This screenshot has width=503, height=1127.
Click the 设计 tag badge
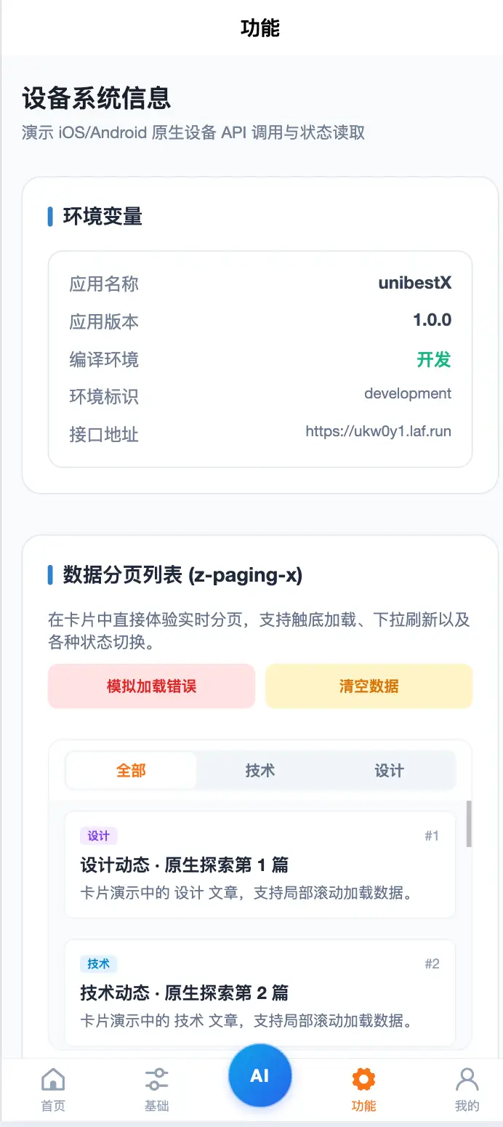(x=99, y=835)
